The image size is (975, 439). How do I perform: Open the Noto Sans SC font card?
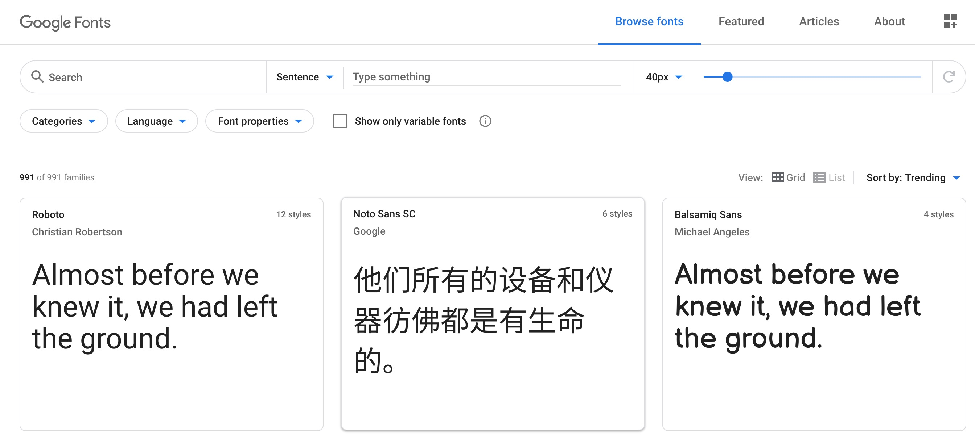tap(493, 314)
